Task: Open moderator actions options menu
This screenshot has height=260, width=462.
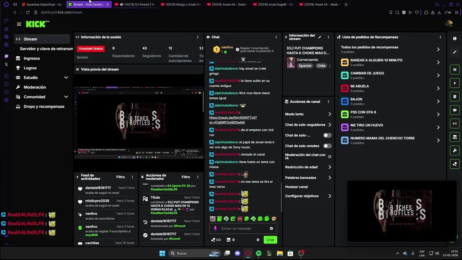Action: click(x=197, y=177)
